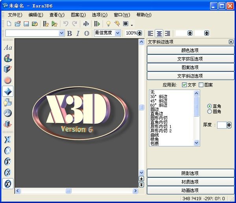This screenshot has width=236, height=203.
Task: Open the 编辑(E) menu
Action: pos(36,15)
